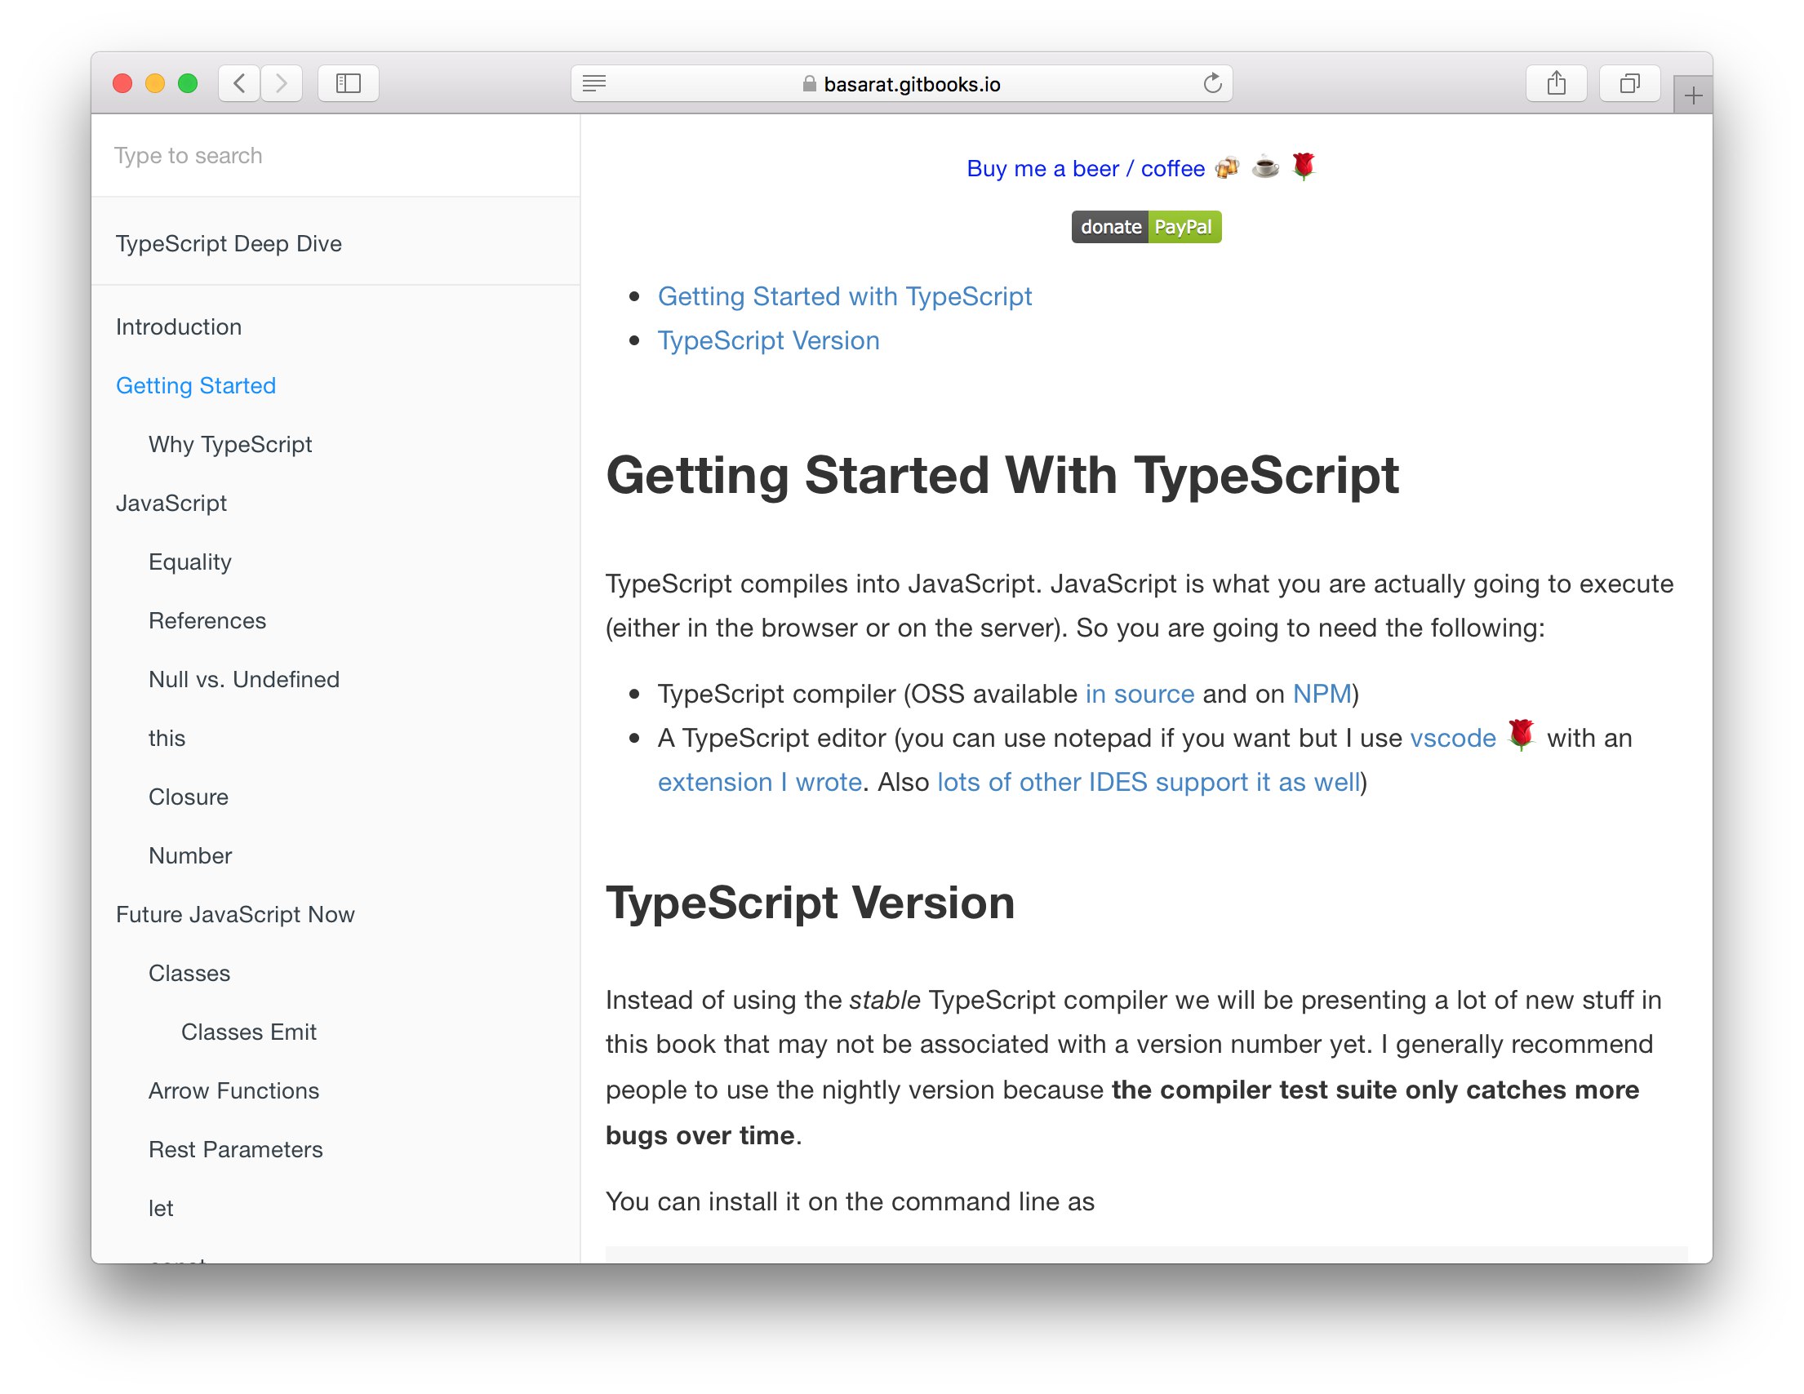1804x1394 pixels.
Task: Click the 'Type to search' field
Action: pos(335,156)
